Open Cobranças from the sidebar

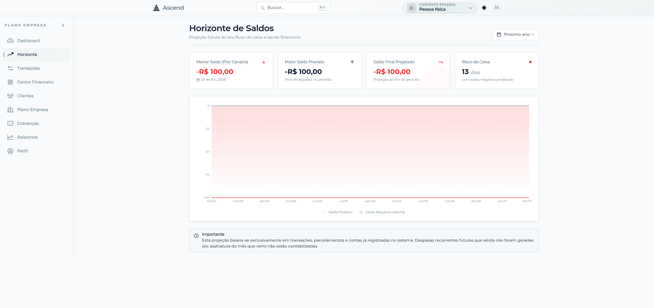coord(28,123)
